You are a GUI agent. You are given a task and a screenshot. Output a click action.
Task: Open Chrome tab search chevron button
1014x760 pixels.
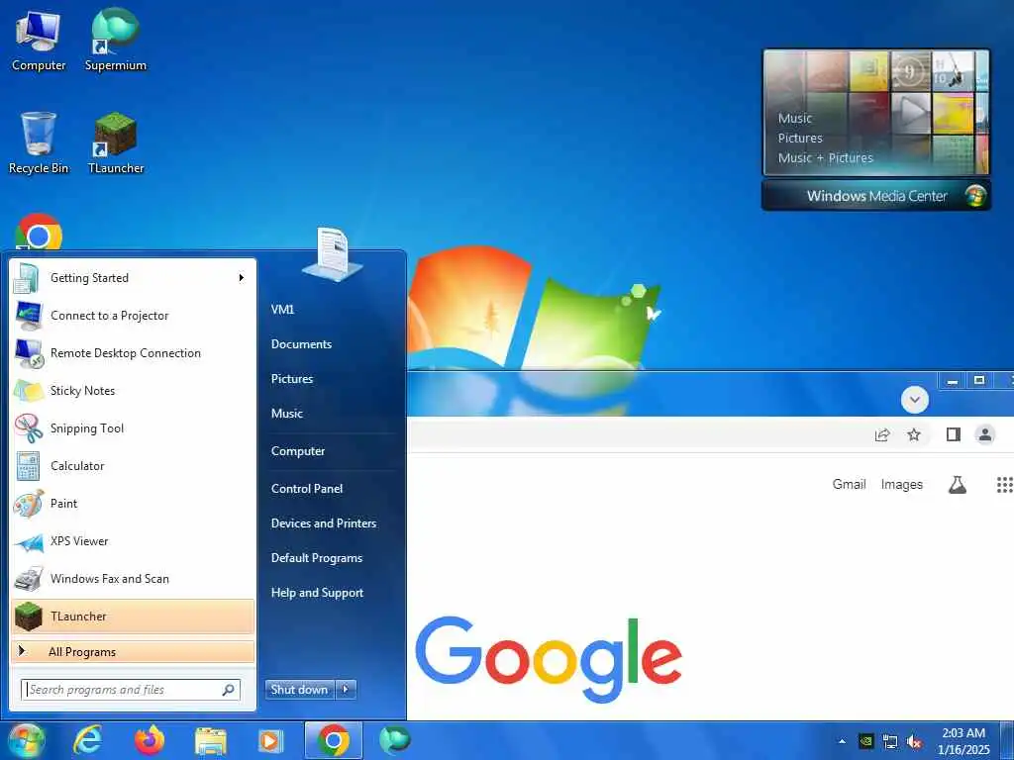pos(914,400)
